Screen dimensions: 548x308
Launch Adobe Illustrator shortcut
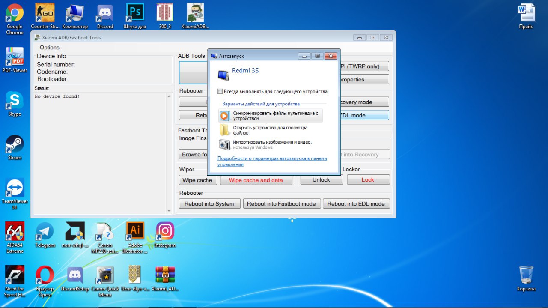point(135,238)
